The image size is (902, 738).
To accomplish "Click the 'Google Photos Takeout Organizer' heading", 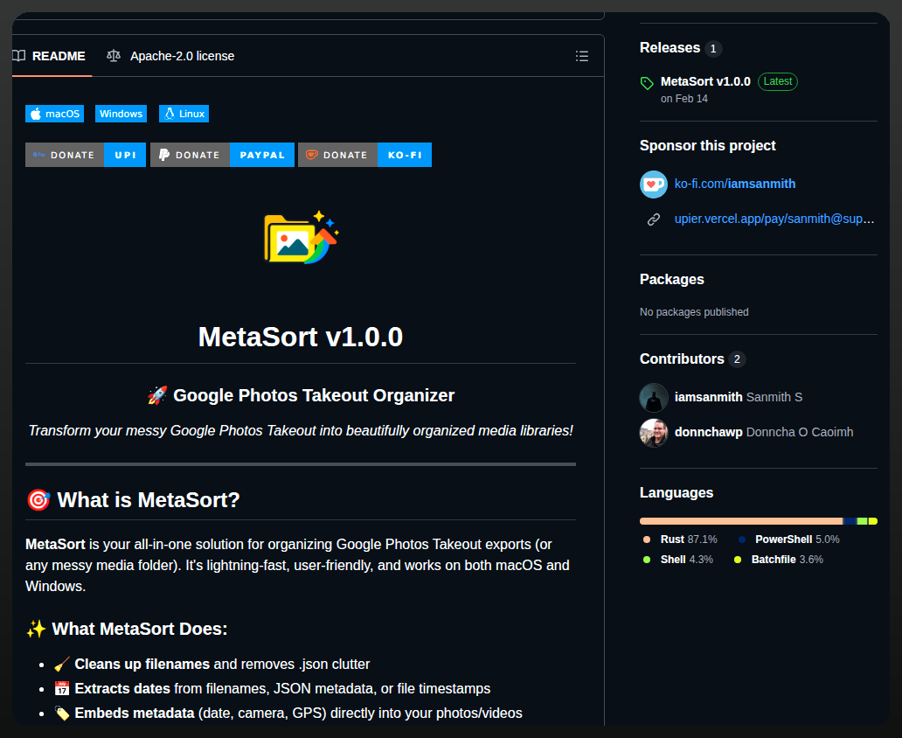I will click(x=301, y=395).
